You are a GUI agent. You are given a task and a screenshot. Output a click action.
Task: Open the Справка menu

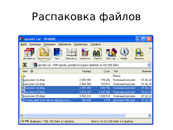pos(95,44)
